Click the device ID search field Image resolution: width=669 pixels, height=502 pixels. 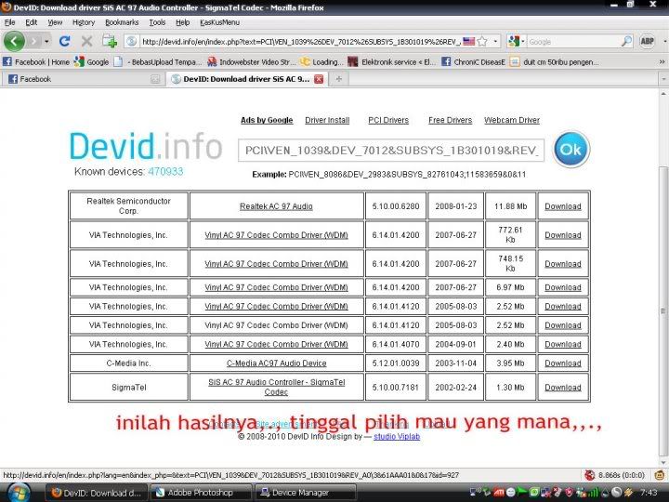pos(391,151)
